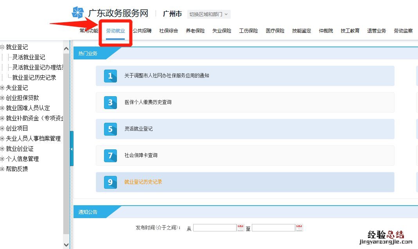
Task: Click the number 9 badge icon
Action: coord(110,182)
